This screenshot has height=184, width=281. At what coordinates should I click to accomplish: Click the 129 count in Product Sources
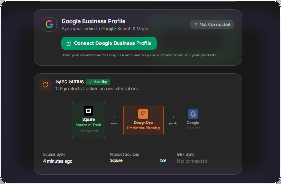tap(163, 160)
